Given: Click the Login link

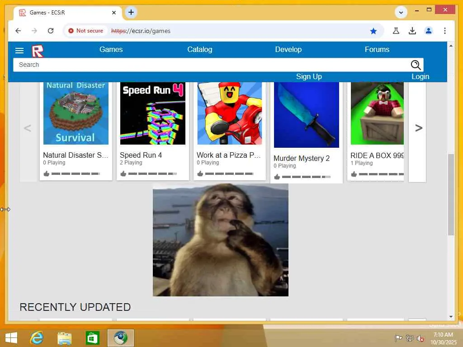Looking at the screenshot, I should 420,77.
